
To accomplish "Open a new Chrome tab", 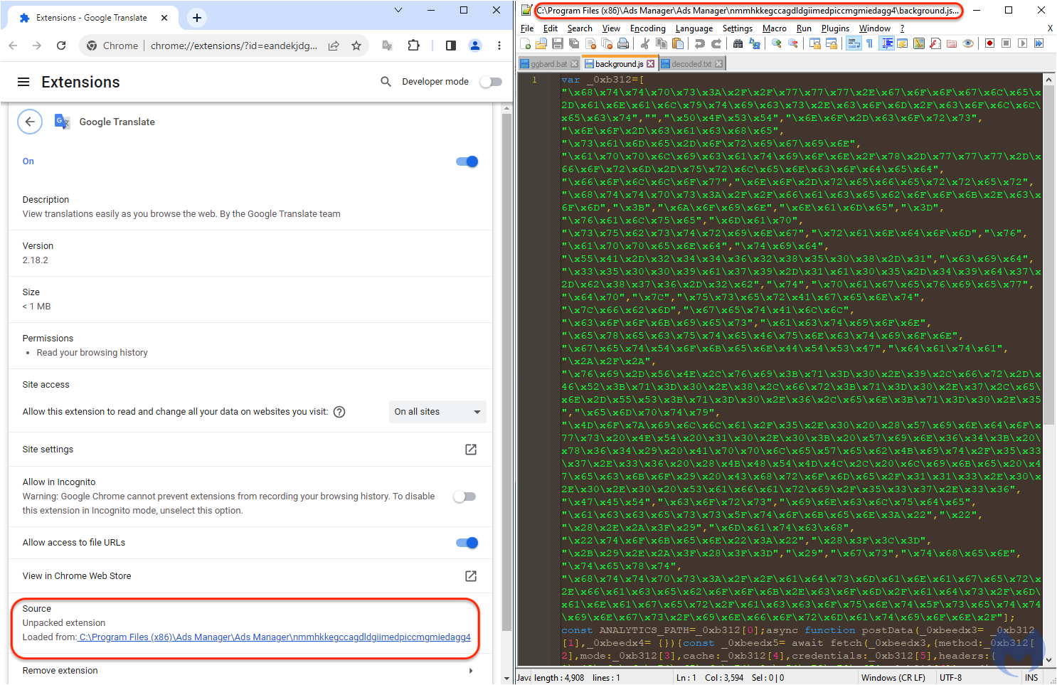I will pyautogui.click(x=197, y=18).
